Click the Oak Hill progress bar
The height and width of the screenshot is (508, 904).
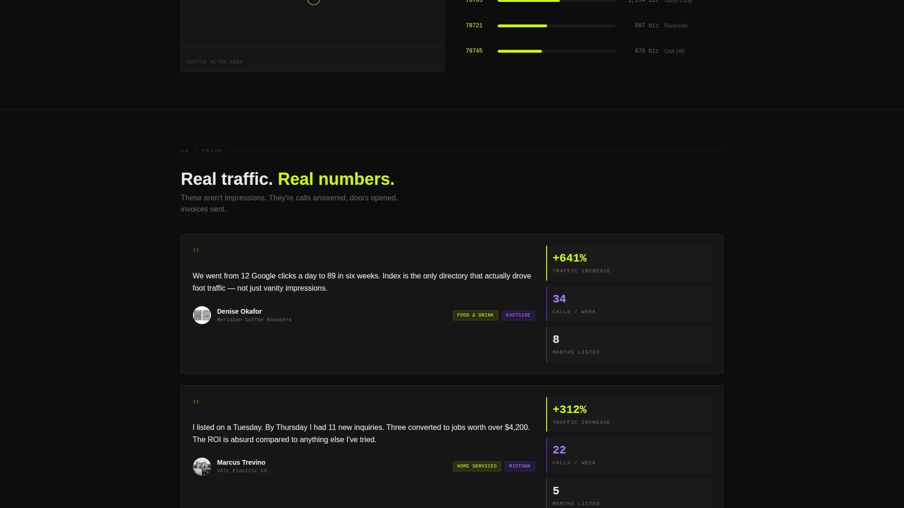[556, 51]
